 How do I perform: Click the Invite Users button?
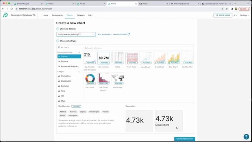pyautogui.click(x=223, y=15)
